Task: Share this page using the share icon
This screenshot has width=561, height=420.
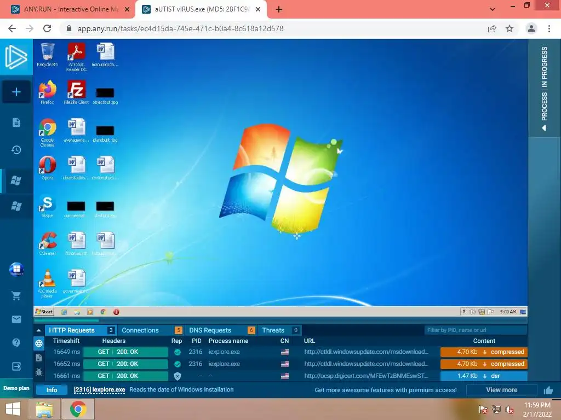Action: click(492, 28)
